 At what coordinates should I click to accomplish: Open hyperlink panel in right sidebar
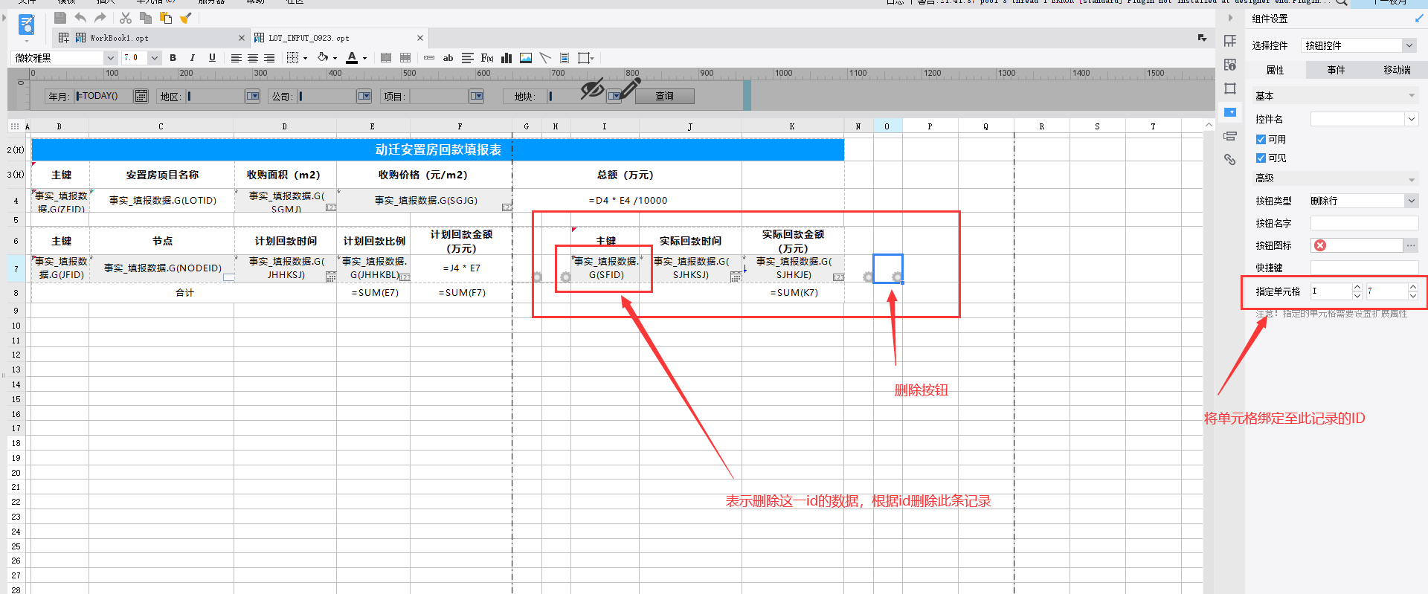pyautogui.click(x=1230, y=160)
